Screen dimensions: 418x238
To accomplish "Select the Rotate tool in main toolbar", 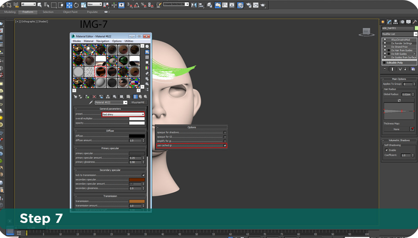I will (76, 5).
